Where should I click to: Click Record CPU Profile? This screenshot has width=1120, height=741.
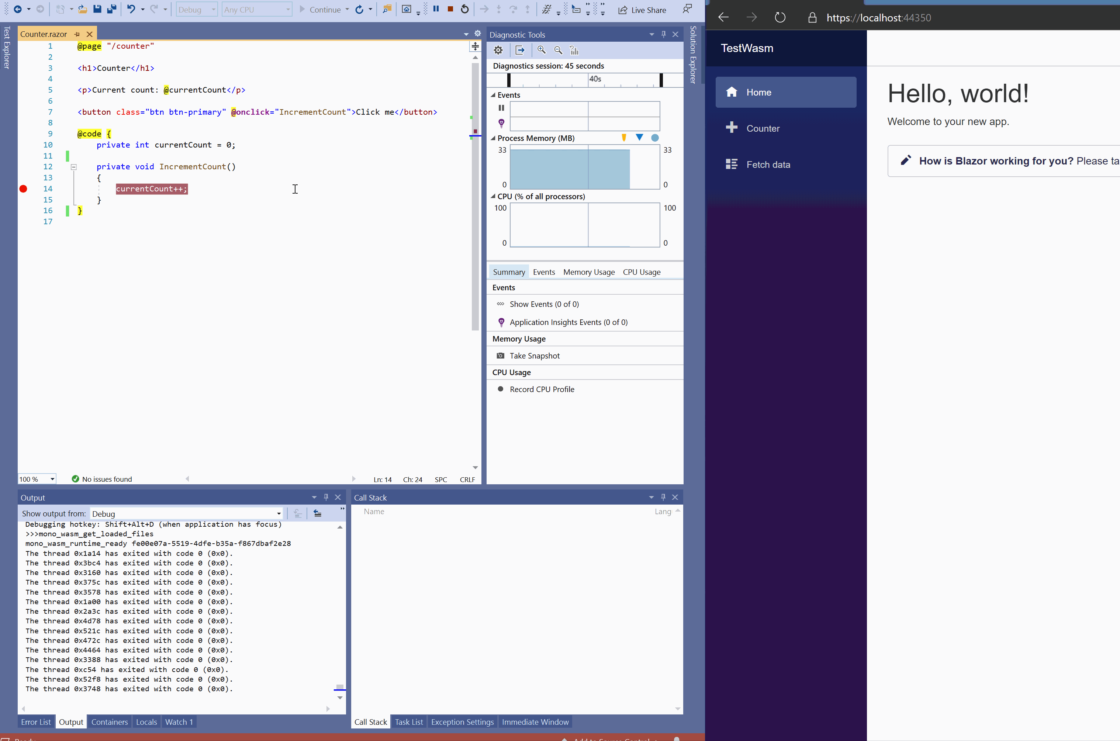click(542, 389)
